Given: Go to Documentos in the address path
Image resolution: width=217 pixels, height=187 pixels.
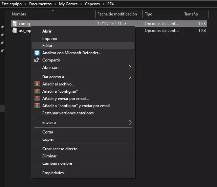Looking at the screenshot, I should [40, 4].
